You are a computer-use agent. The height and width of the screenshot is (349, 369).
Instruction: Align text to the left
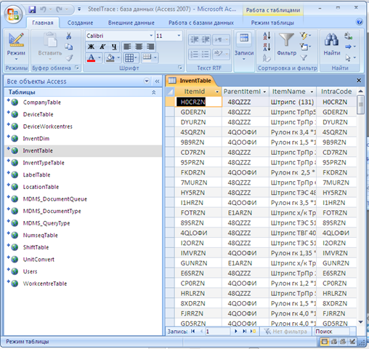click(x=127, y=47)
